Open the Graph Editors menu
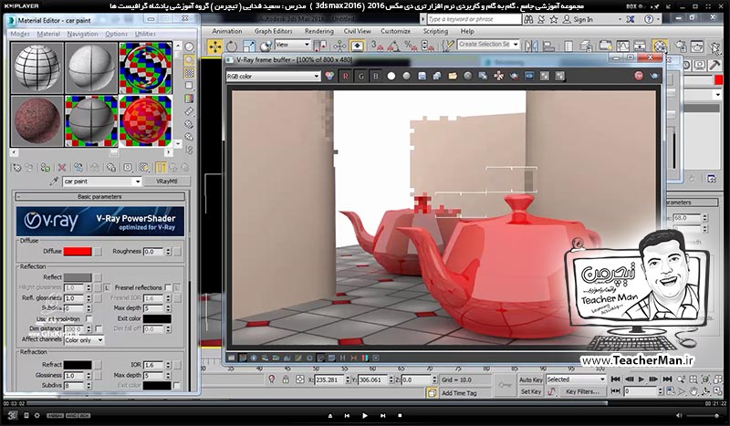Image resolution: width=730 pixels, height=426 pixels. (x=273, y=31)
